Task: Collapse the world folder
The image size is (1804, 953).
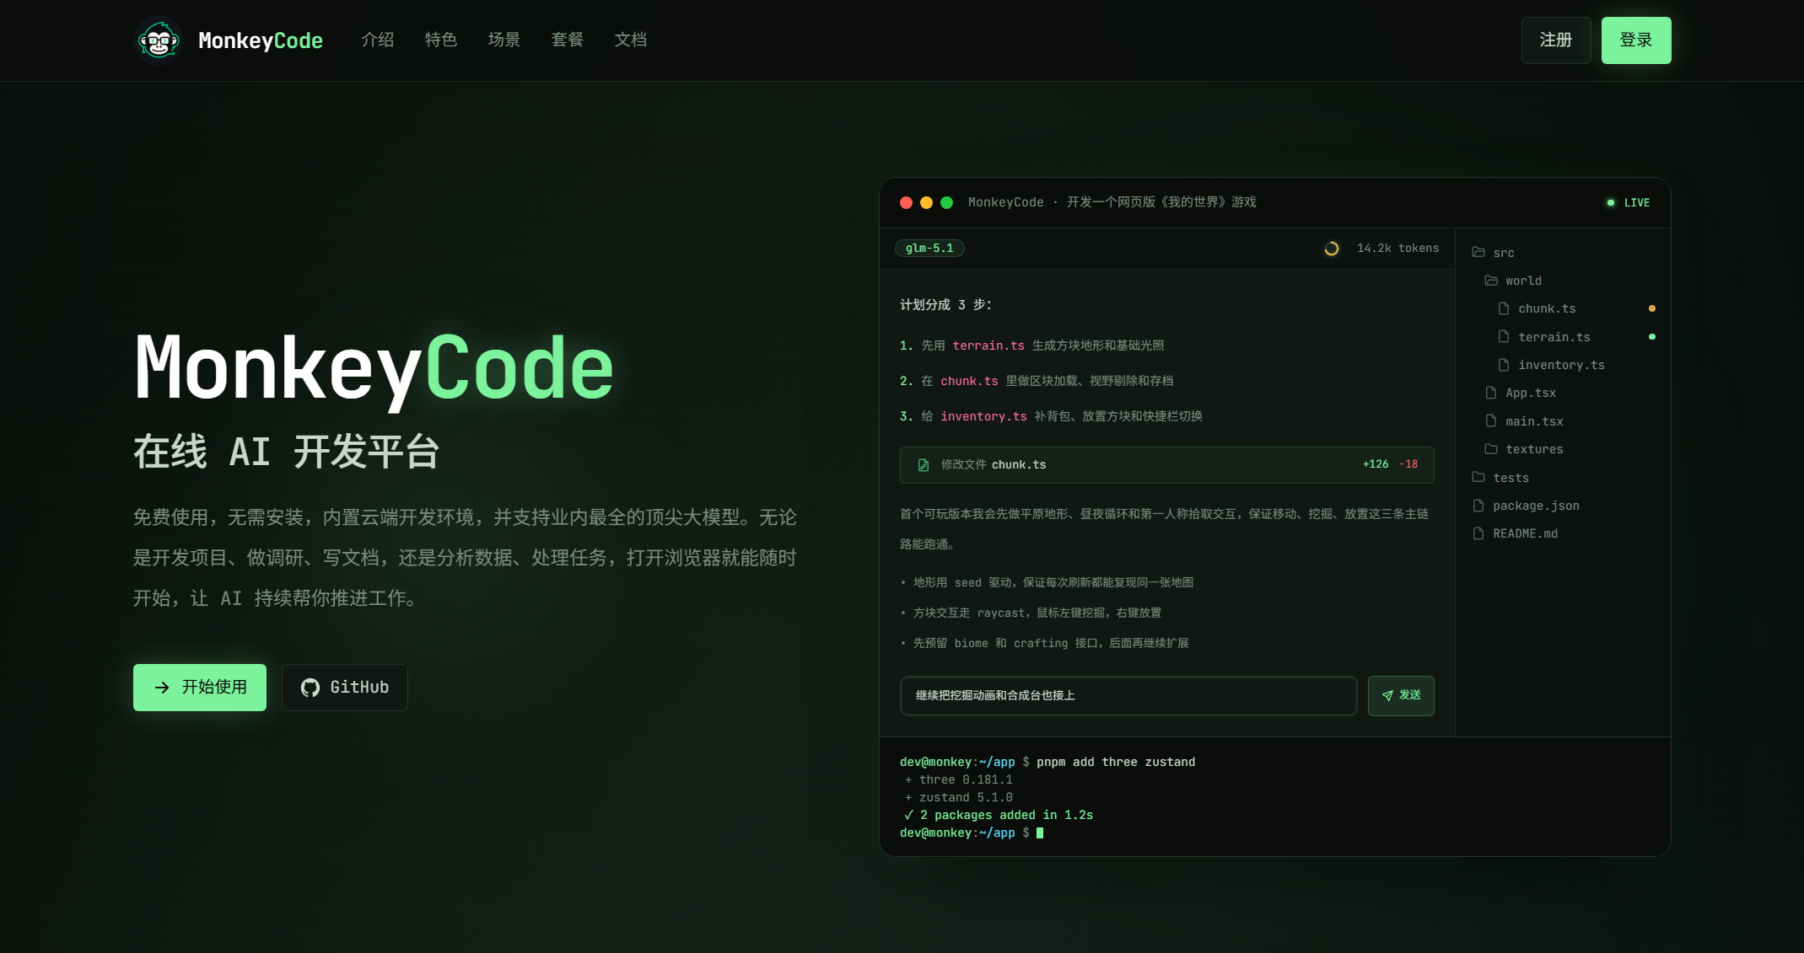Action: click(x=1513, y=281)
